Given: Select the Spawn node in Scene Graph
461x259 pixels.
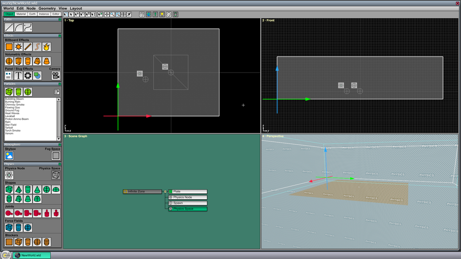Looking at the screenshot, I should [188, 203].
